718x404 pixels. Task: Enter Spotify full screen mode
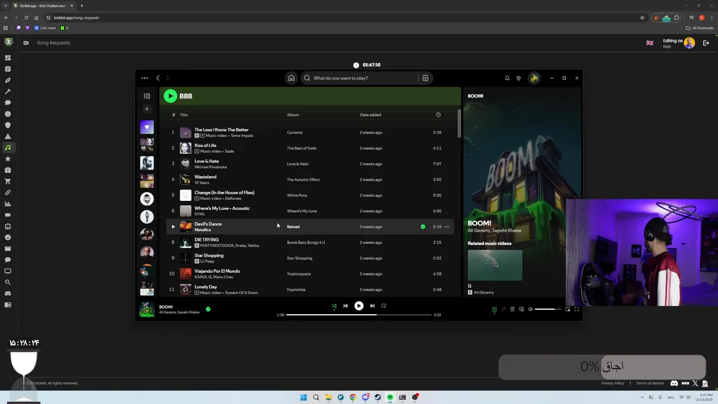click(577, 309)
